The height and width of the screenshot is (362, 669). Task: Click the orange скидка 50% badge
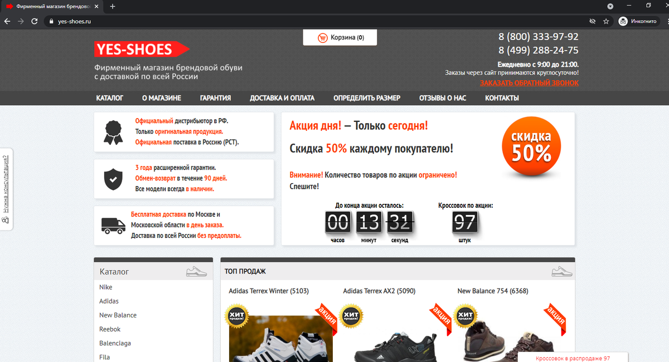click(531, 147)
